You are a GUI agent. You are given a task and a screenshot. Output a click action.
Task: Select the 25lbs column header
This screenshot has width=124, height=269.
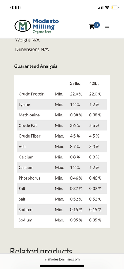click(x=75, y=84)
